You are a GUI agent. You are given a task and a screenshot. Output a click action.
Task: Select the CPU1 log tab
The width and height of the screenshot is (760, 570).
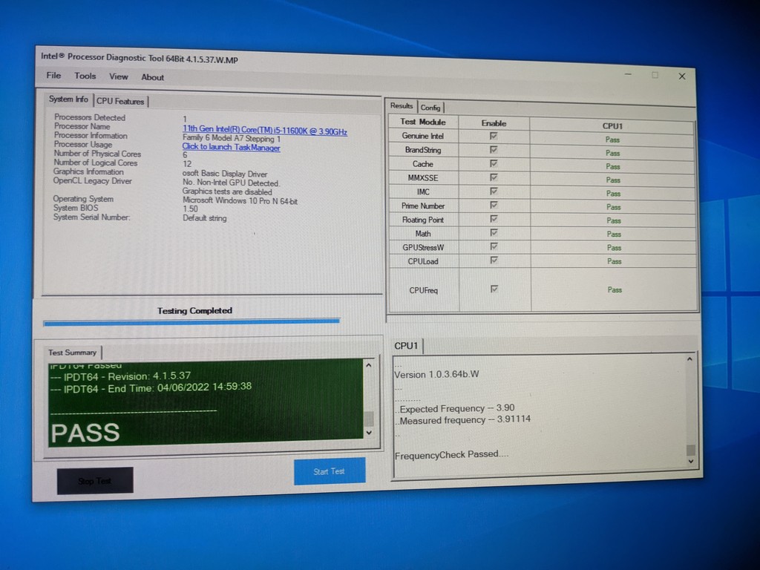click(x=406, y=346)
